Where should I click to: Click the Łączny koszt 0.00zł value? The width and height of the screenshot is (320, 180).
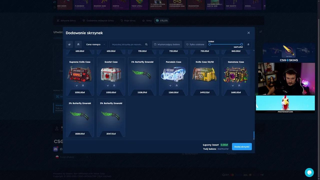[x=224, y=145]
